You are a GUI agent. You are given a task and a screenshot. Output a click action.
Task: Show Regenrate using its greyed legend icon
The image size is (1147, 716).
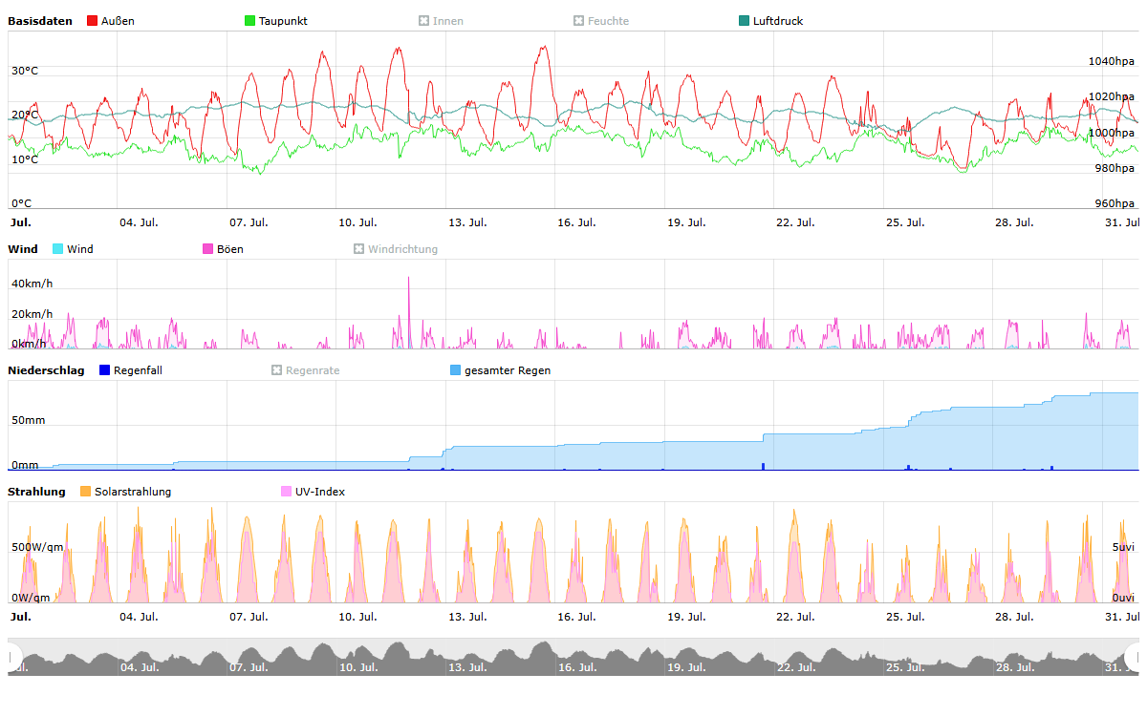click(276, 370)
